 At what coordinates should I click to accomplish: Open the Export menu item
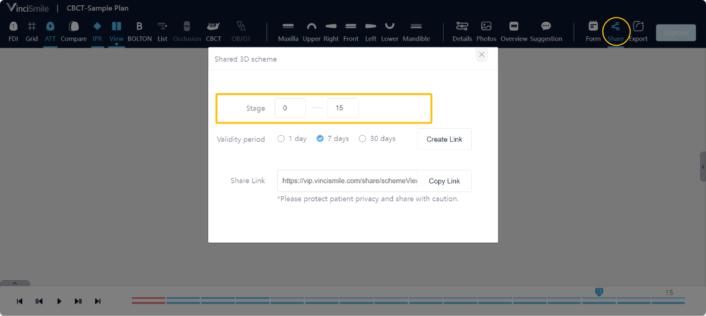point(638,27)
